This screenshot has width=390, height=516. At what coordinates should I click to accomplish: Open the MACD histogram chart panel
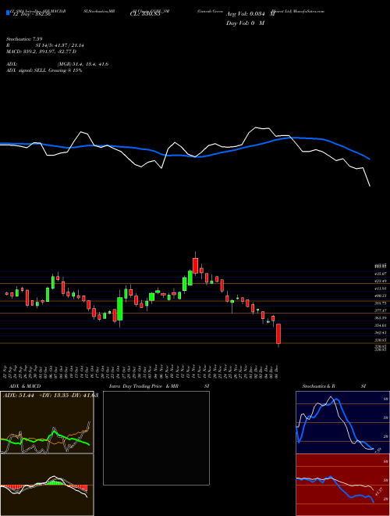47,485
